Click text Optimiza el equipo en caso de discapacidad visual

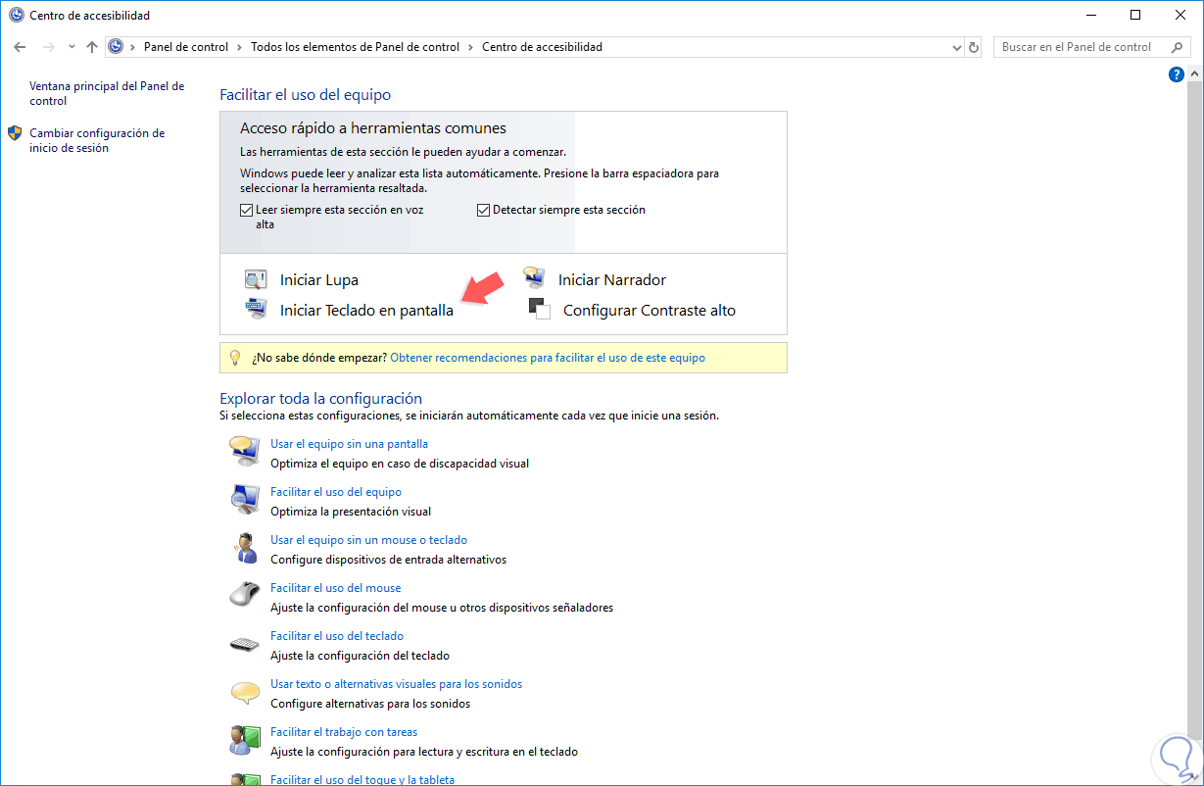click(x=400, y=464)
